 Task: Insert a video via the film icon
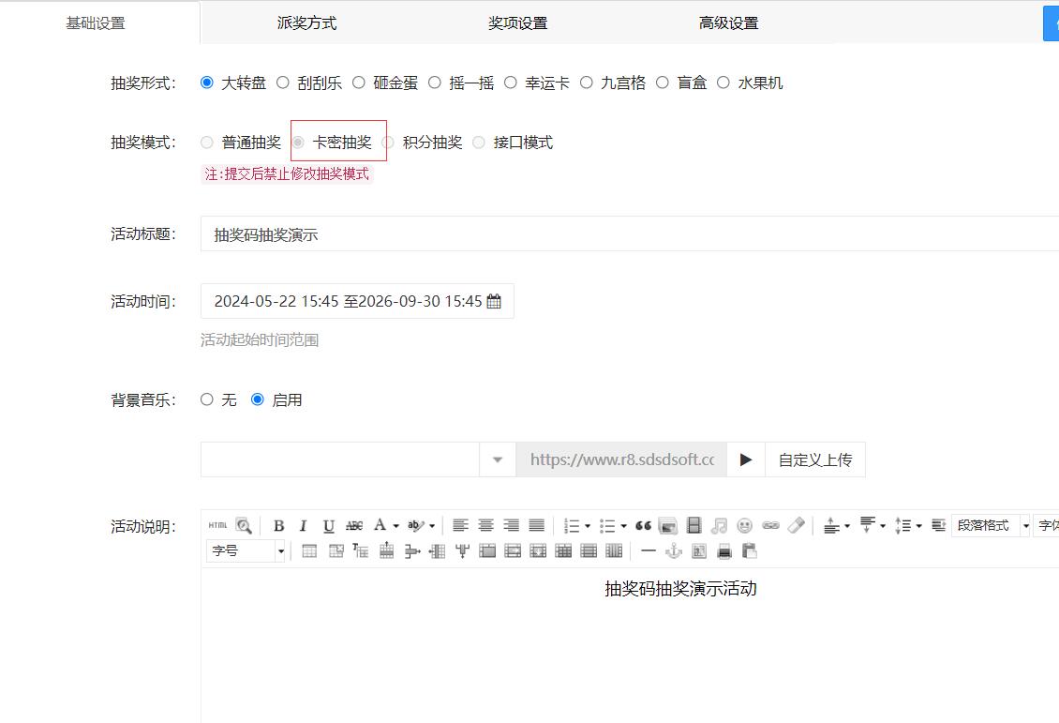[x=694, y=525]
